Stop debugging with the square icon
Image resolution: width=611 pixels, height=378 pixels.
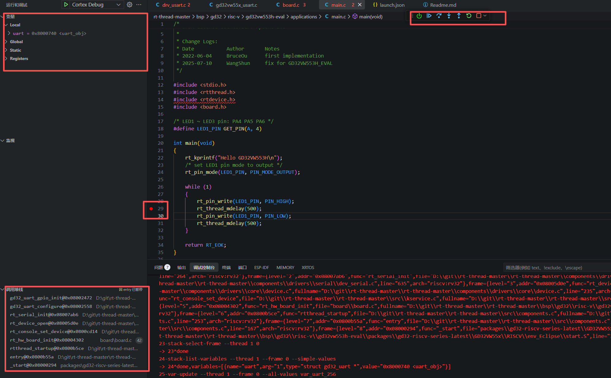coord(479,16)
